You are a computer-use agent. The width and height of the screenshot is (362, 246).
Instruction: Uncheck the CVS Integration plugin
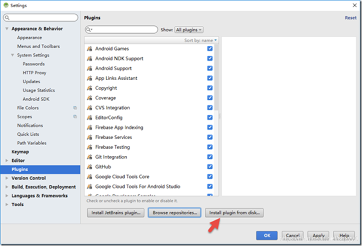[210, 108]
